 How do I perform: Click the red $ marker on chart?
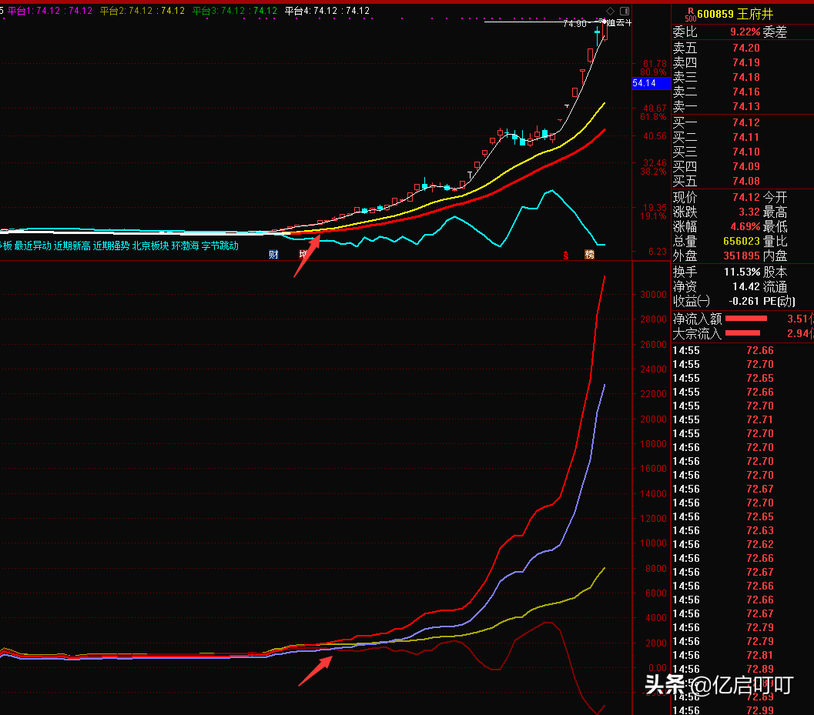click(565, 255)
